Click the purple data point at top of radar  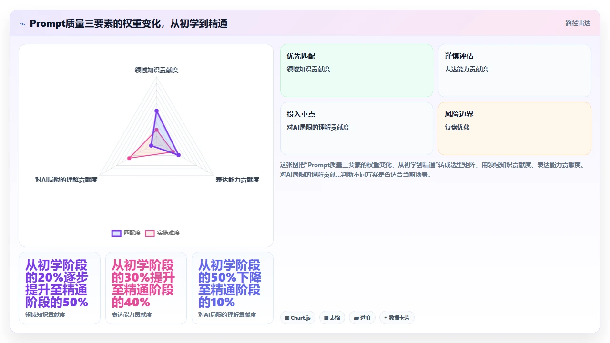tap(156, 111)
